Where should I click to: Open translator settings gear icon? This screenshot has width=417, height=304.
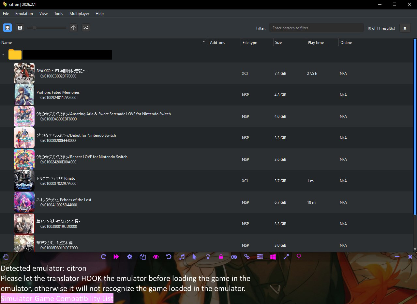tap(130, 257)
